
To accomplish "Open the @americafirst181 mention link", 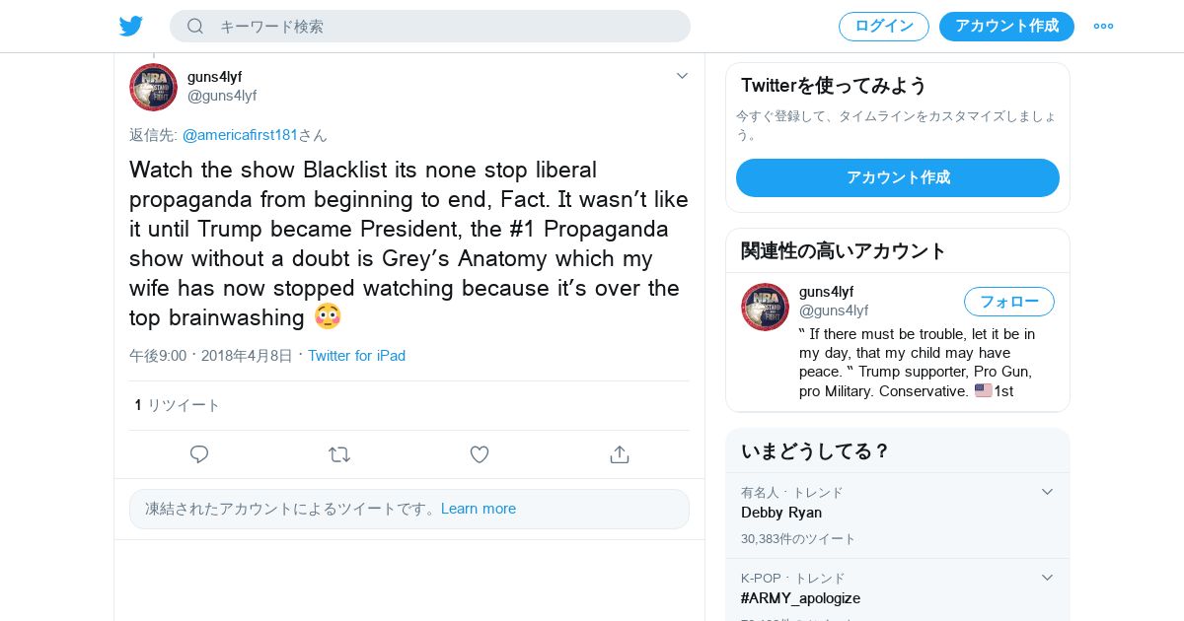I will pos(240,135).
